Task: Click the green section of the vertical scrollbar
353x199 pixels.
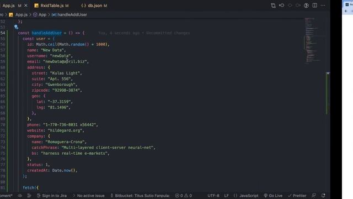Action: click(327, 93)
